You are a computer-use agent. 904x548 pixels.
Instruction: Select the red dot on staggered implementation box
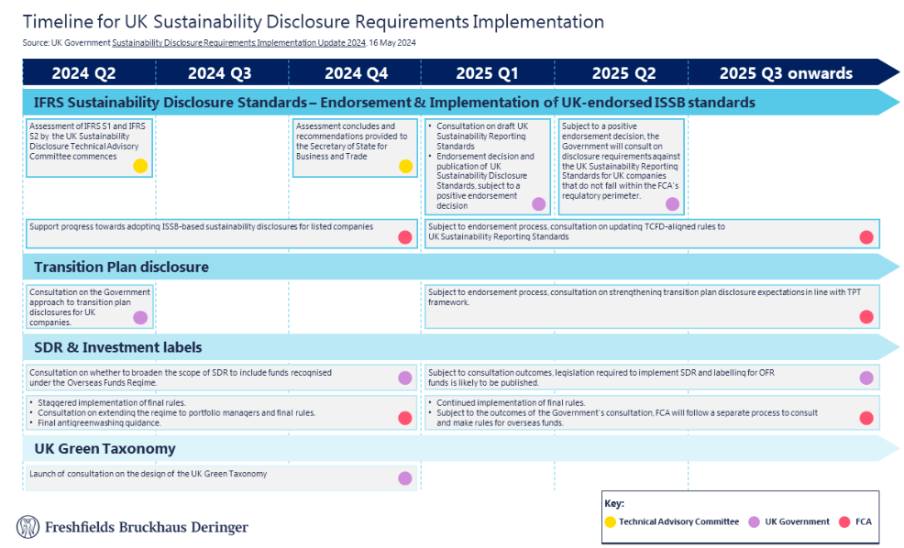point(404,418)
